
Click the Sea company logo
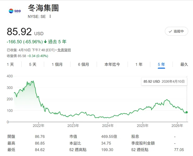click(x=15, y=11)
